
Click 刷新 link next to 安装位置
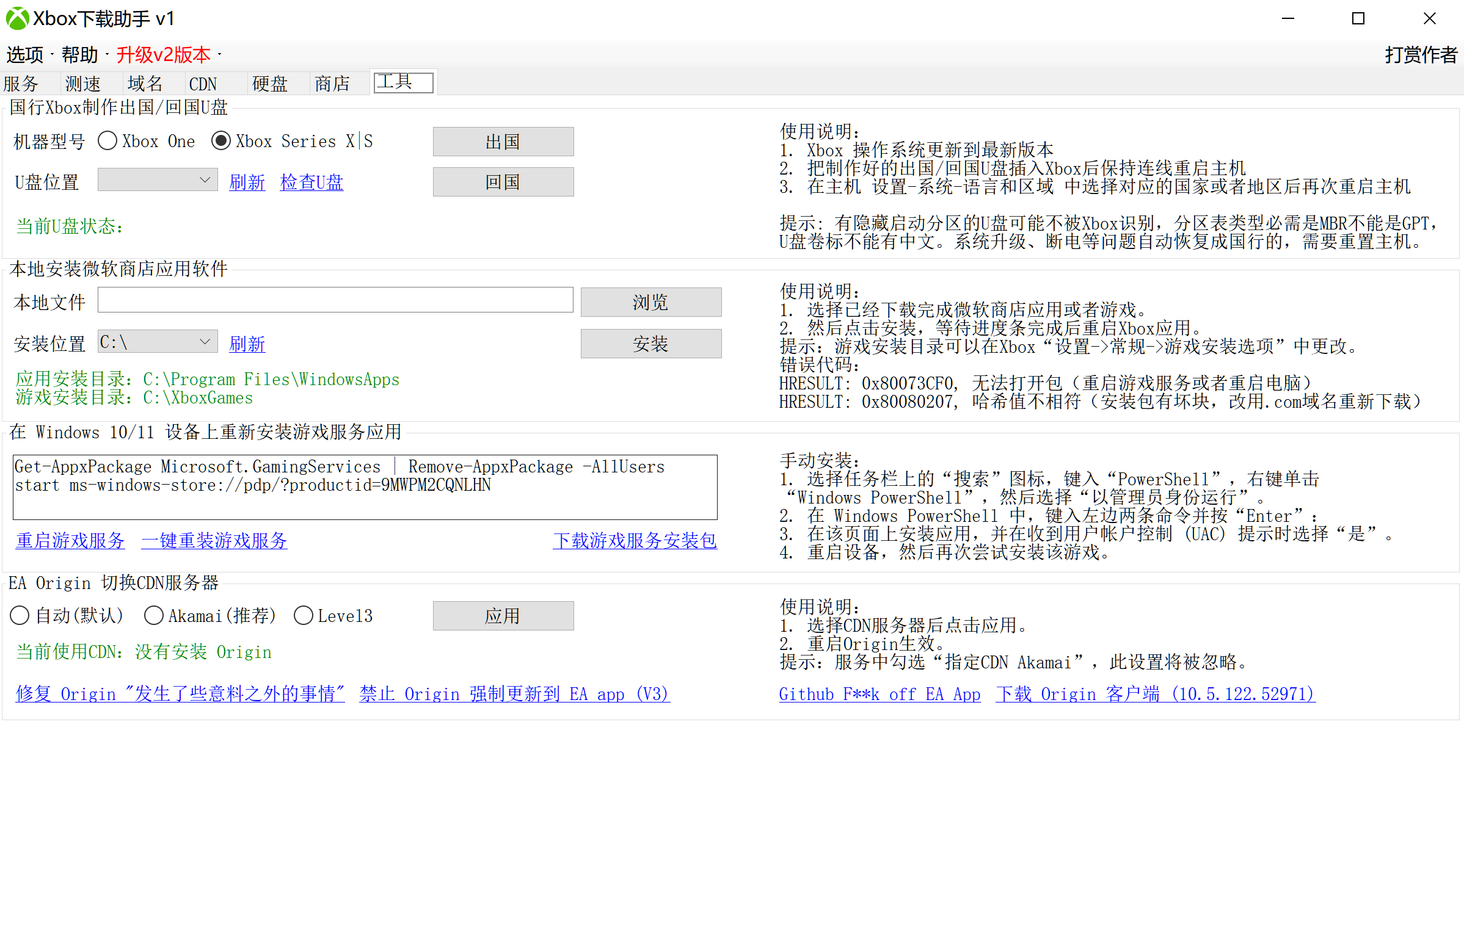[247, 344]
